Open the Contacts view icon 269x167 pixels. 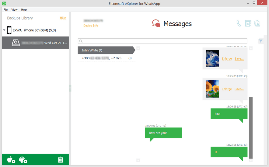click(x=248, y=23)
